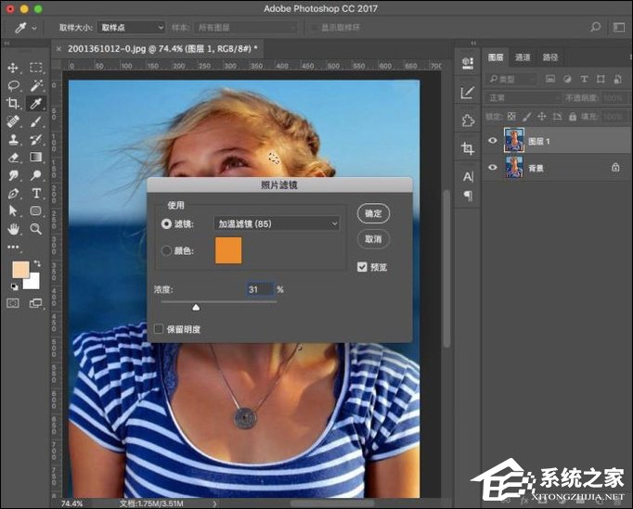Expand the 正常 blend mode dropdown
This screenshot has width=633, height=509.
click(x=523, y=97)
